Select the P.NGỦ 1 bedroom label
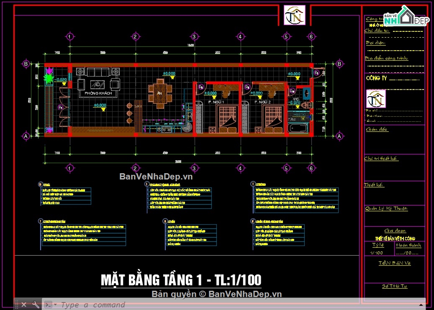The height and width of the screenshot is (310, 434). point(216,102)
